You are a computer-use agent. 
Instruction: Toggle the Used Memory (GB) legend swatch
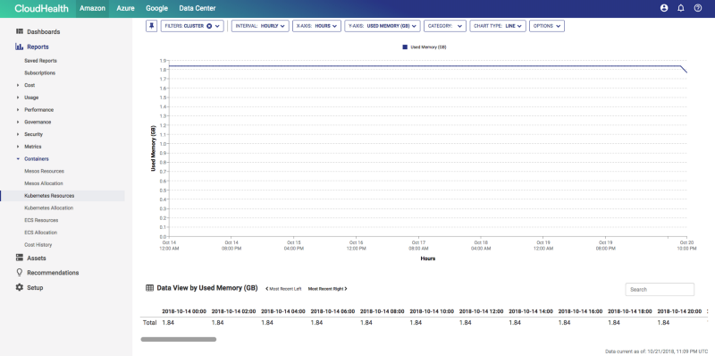tap(405, 47)
